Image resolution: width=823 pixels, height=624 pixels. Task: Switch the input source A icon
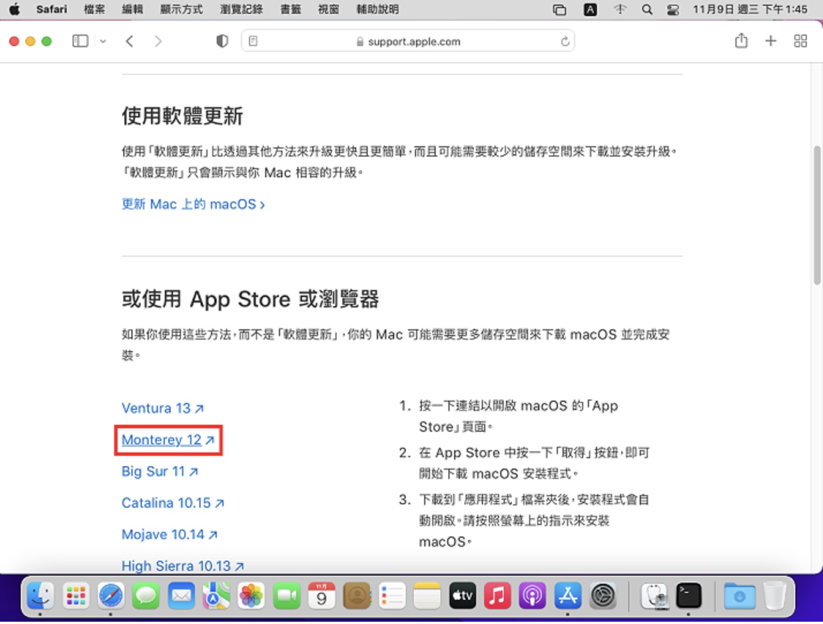(590, 9)
